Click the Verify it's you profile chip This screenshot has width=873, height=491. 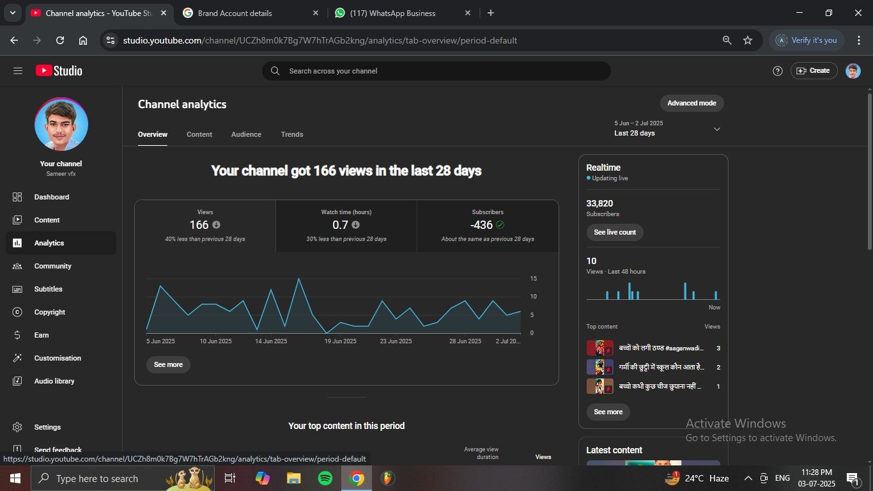click(807, 40)
